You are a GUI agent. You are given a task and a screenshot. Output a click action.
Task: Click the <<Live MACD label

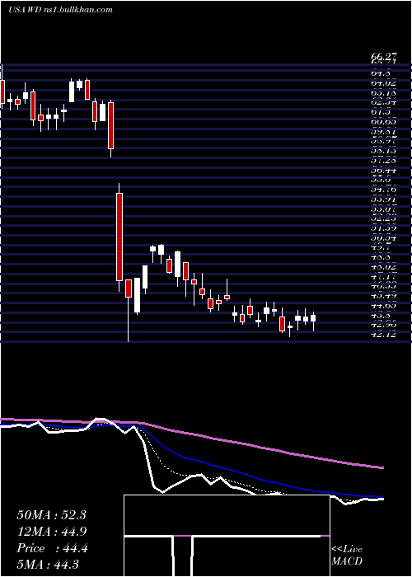tap(347, 555)
